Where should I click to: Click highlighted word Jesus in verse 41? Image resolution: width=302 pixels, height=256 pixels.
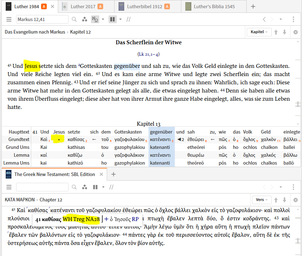coord(31,66)
